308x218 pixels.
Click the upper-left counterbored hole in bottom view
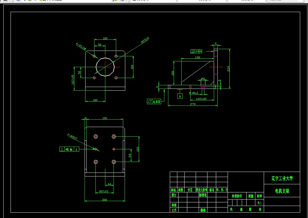pyautogui.click(x=96, y=136)
